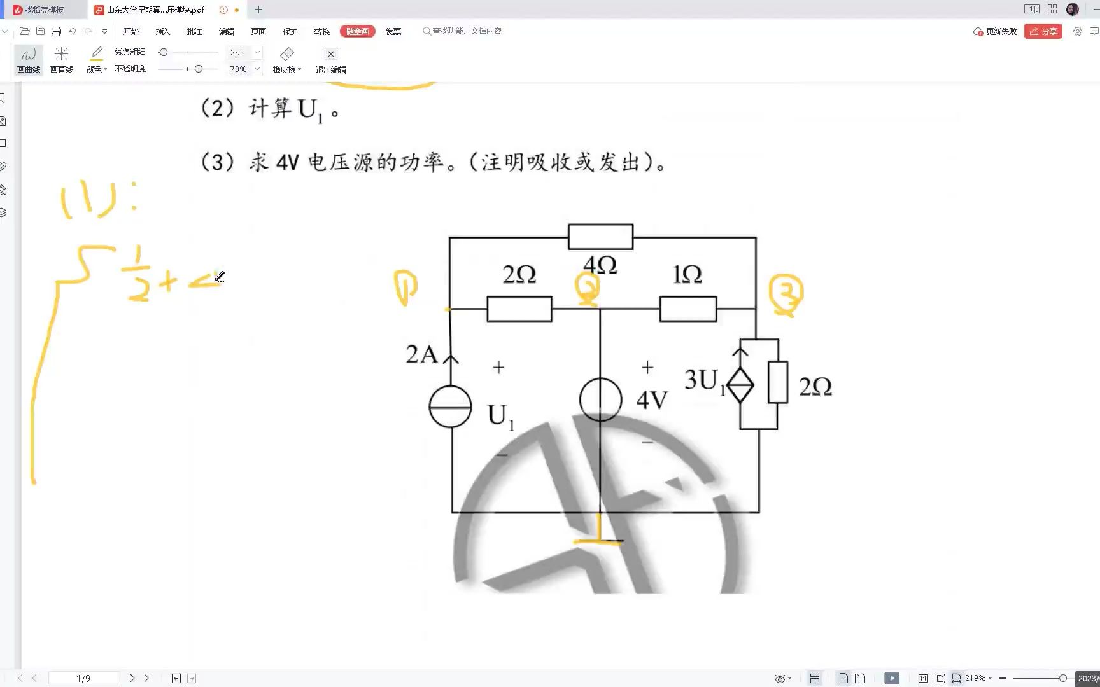Go to the next page arrow
The width and height of the screenshot is (1100, 687).
point(132,678)
